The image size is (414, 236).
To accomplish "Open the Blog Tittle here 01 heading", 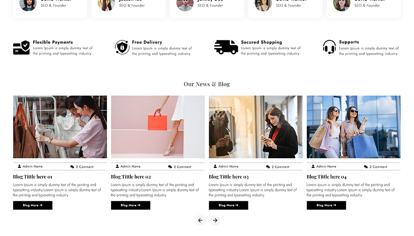I will [x=33, y=177].
